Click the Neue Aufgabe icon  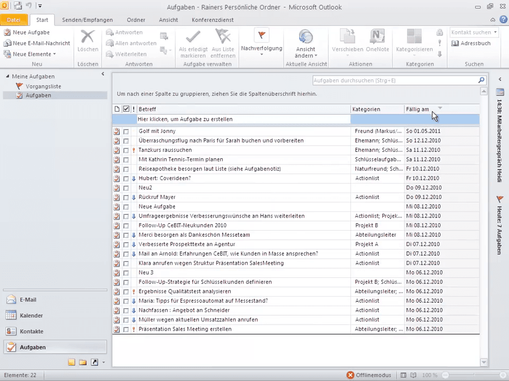(x=7, y=32)
